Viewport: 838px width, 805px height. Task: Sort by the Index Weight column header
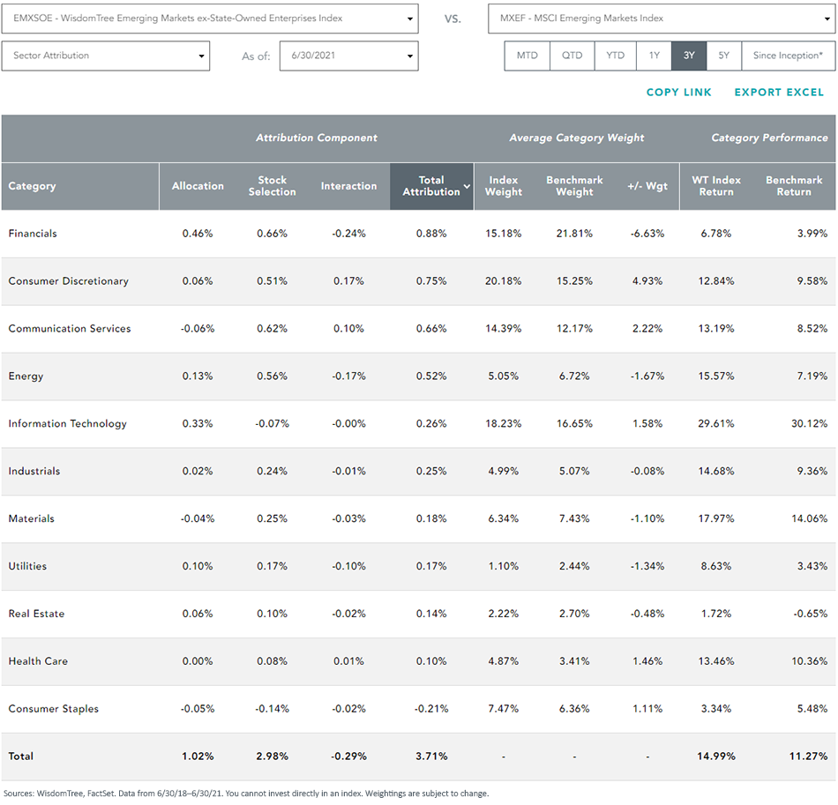coord(504,186)
